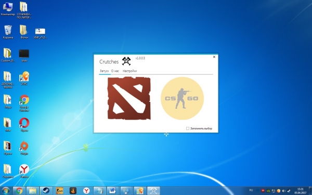This screenshot has width=312, height=195.
Task: Tick the Запомнить выбор checkbox
Action: 187,128
